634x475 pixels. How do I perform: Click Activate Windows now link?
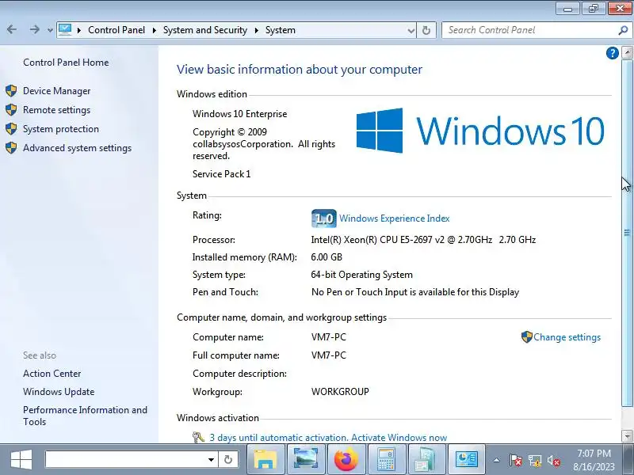coord(399,438)
